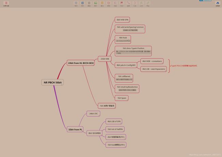This screenshot has width=222, height=157.
Task: Select the 1bit Kssb最高位(FR1) node
Action: (x=116, y=145)
